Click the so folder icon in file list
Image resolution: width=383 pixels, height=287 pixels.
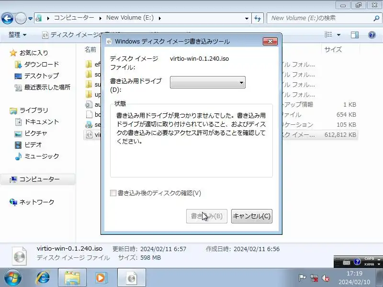[89, 74]
